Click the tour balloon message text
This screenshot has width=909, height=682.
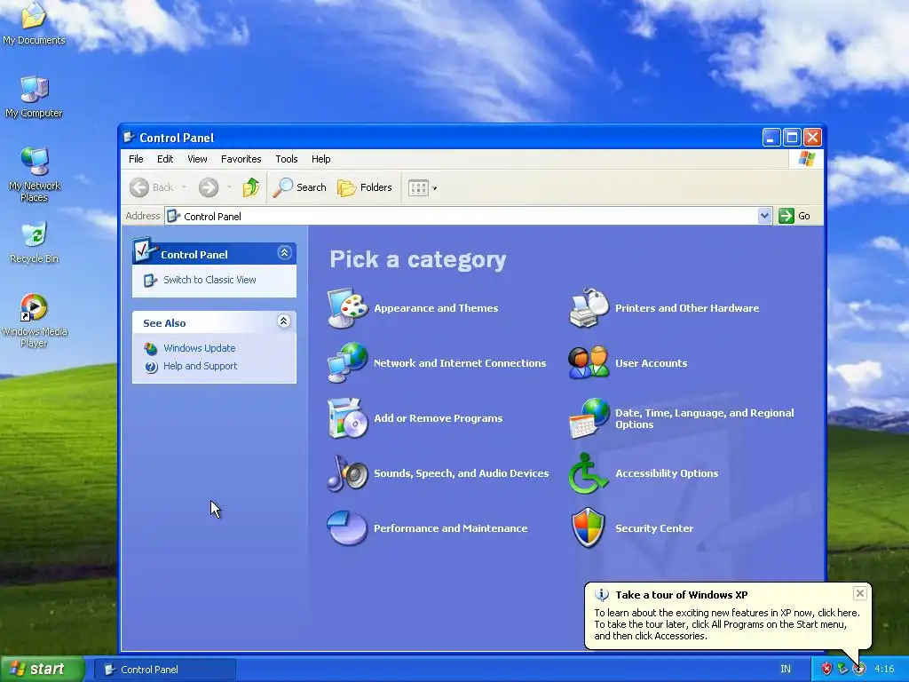727,624
